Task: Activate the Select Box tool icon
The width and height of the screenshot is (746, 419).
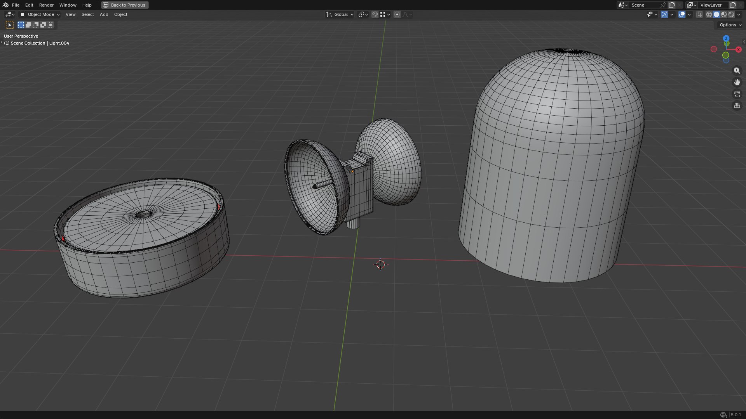Action: coord(10,25)
